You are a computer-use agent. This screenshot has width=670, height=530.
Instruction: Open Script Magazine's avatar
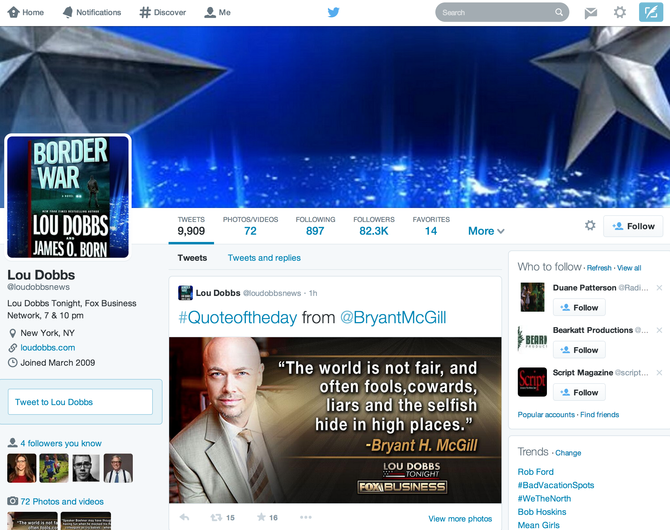pyautogui.click(x=532, y=382)
